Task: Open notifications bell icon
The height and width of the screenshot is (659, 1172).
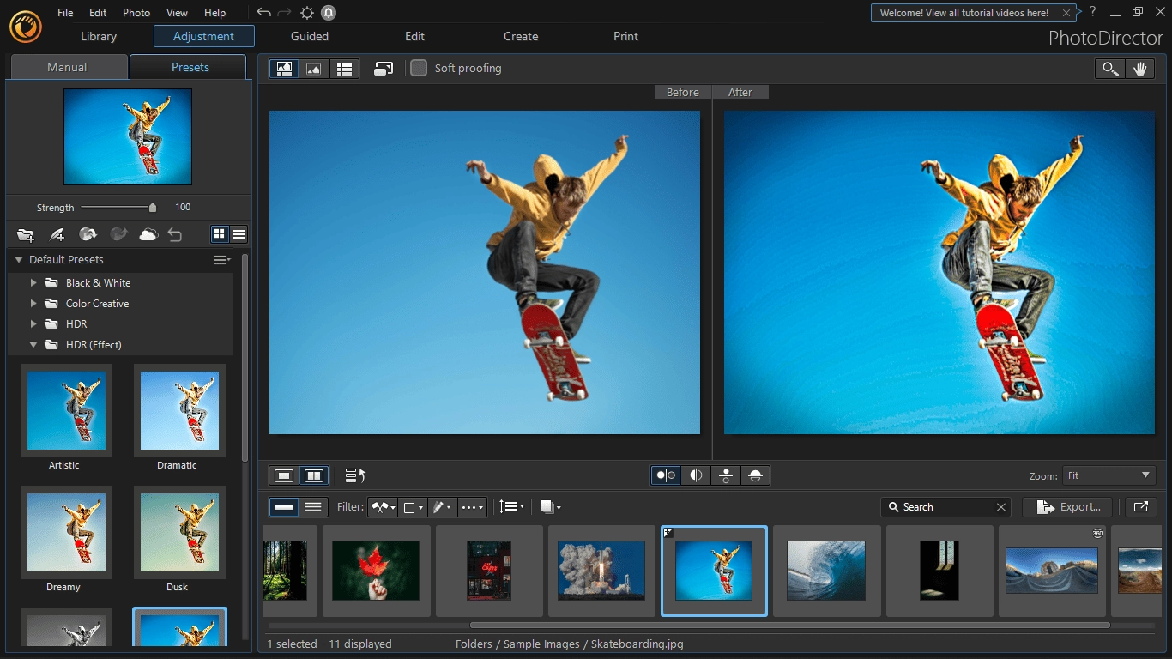Action: [x=329, y=12]
